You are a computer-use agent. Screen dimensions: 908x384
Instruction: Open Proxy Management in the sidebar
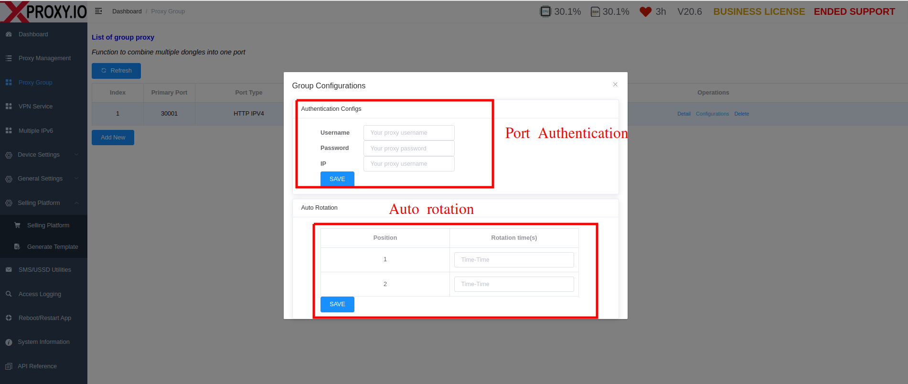coord(44,58)
